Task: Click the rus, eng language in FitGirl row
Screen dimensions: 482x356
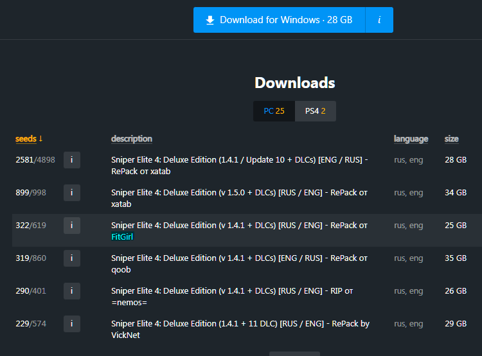Action: (409, 226)
